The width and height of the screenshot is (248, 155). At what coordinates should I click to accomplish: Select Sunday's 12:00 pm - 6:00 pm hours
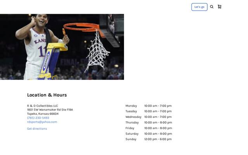click(158, 139)
